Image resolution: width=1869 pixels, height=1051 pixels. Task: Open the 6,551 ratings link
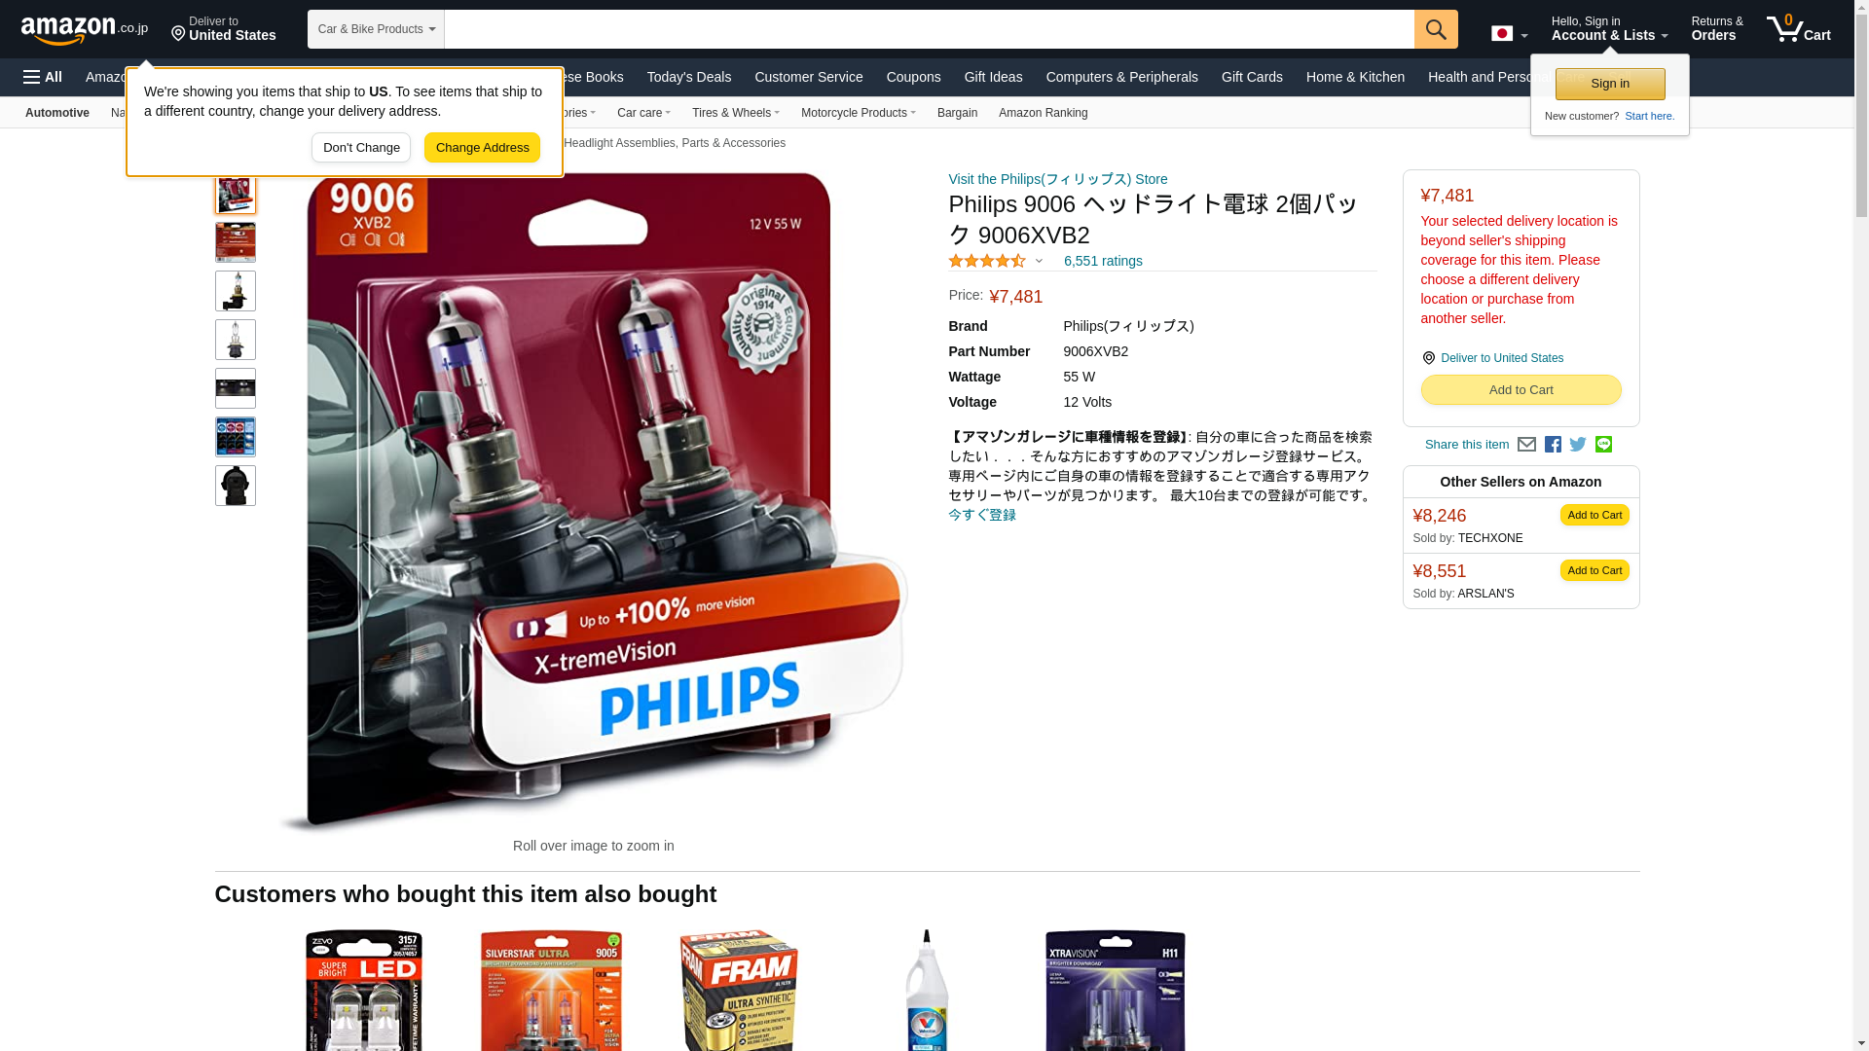[x=1103, y=261]
